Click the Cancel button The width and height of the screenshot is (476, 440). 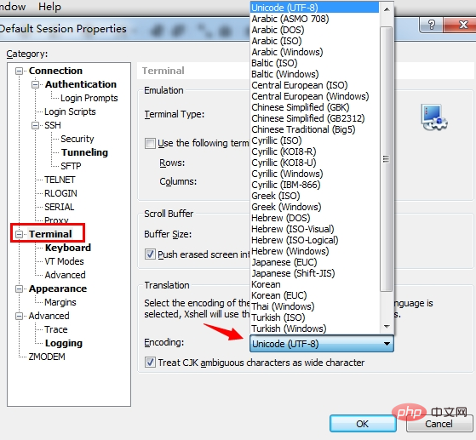439,424
